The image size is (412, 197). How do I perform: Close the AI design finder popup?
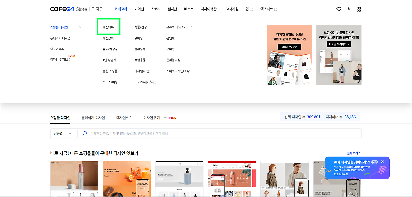382,162
